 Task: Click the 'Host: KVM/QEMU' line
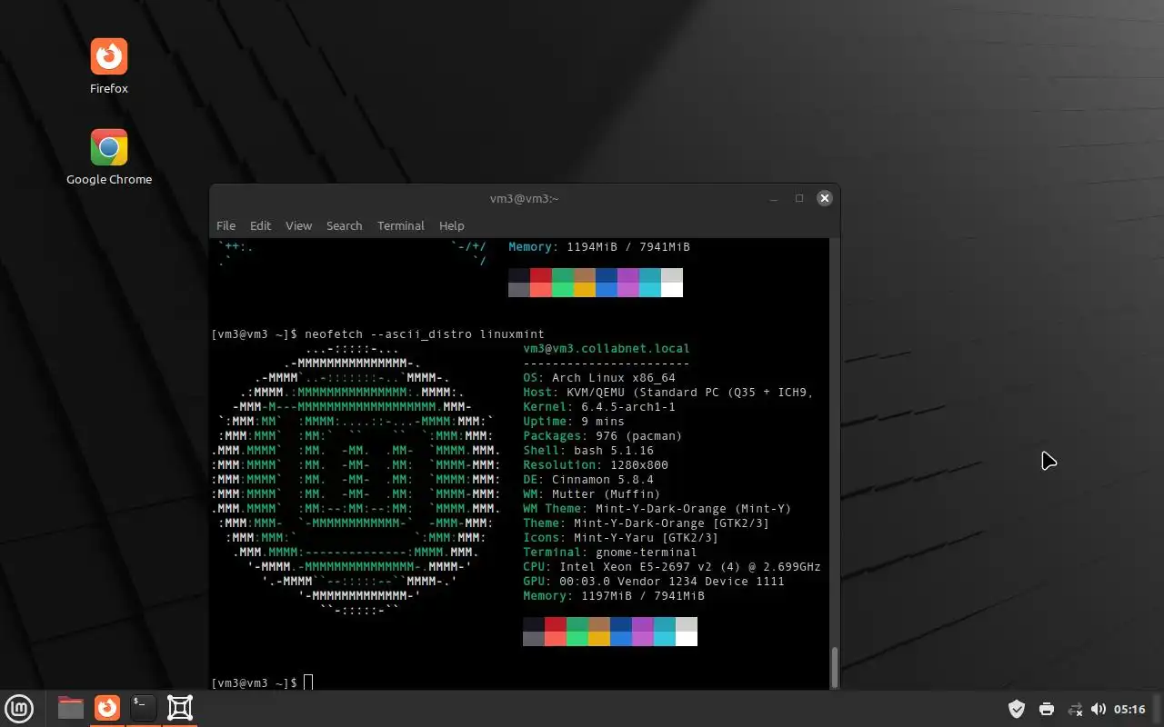pyautogui.click(x=668, y=392)
